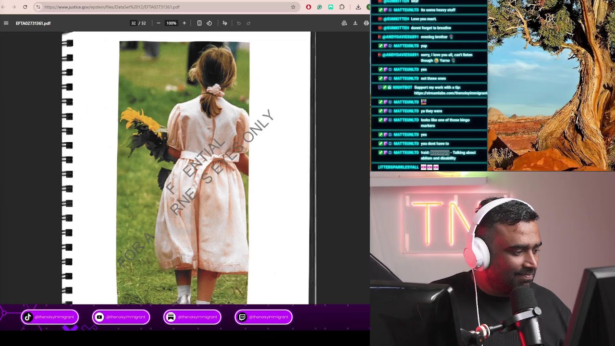Download the PDF file
Screen dimensions: 615x346
tap(355, 23)
